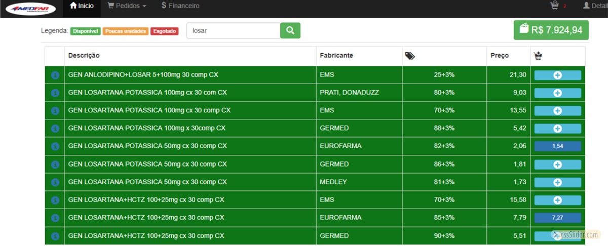Viewport: 608px width, 246px height.
Task: Open info icon for EUROFARMA LOSARTANA+HCTZ row
Action: pos(55,218)
